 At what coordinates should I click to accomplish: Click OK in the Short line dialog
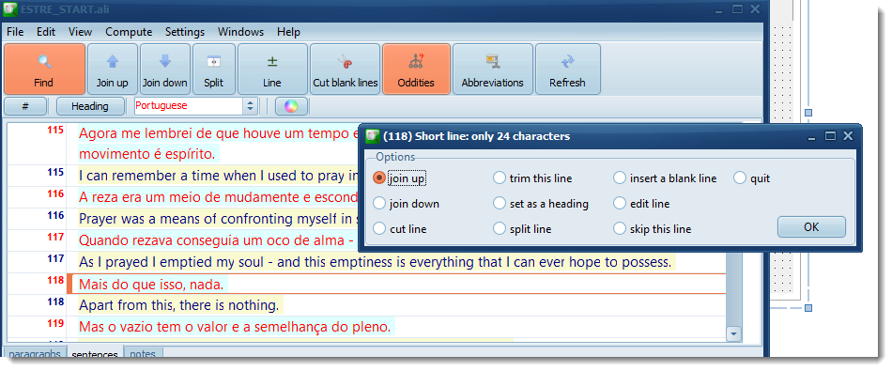click(811, 227)
